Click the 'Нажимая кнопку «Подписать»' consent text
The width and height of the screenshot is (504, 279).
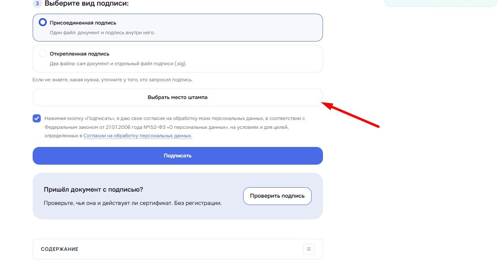175,127
